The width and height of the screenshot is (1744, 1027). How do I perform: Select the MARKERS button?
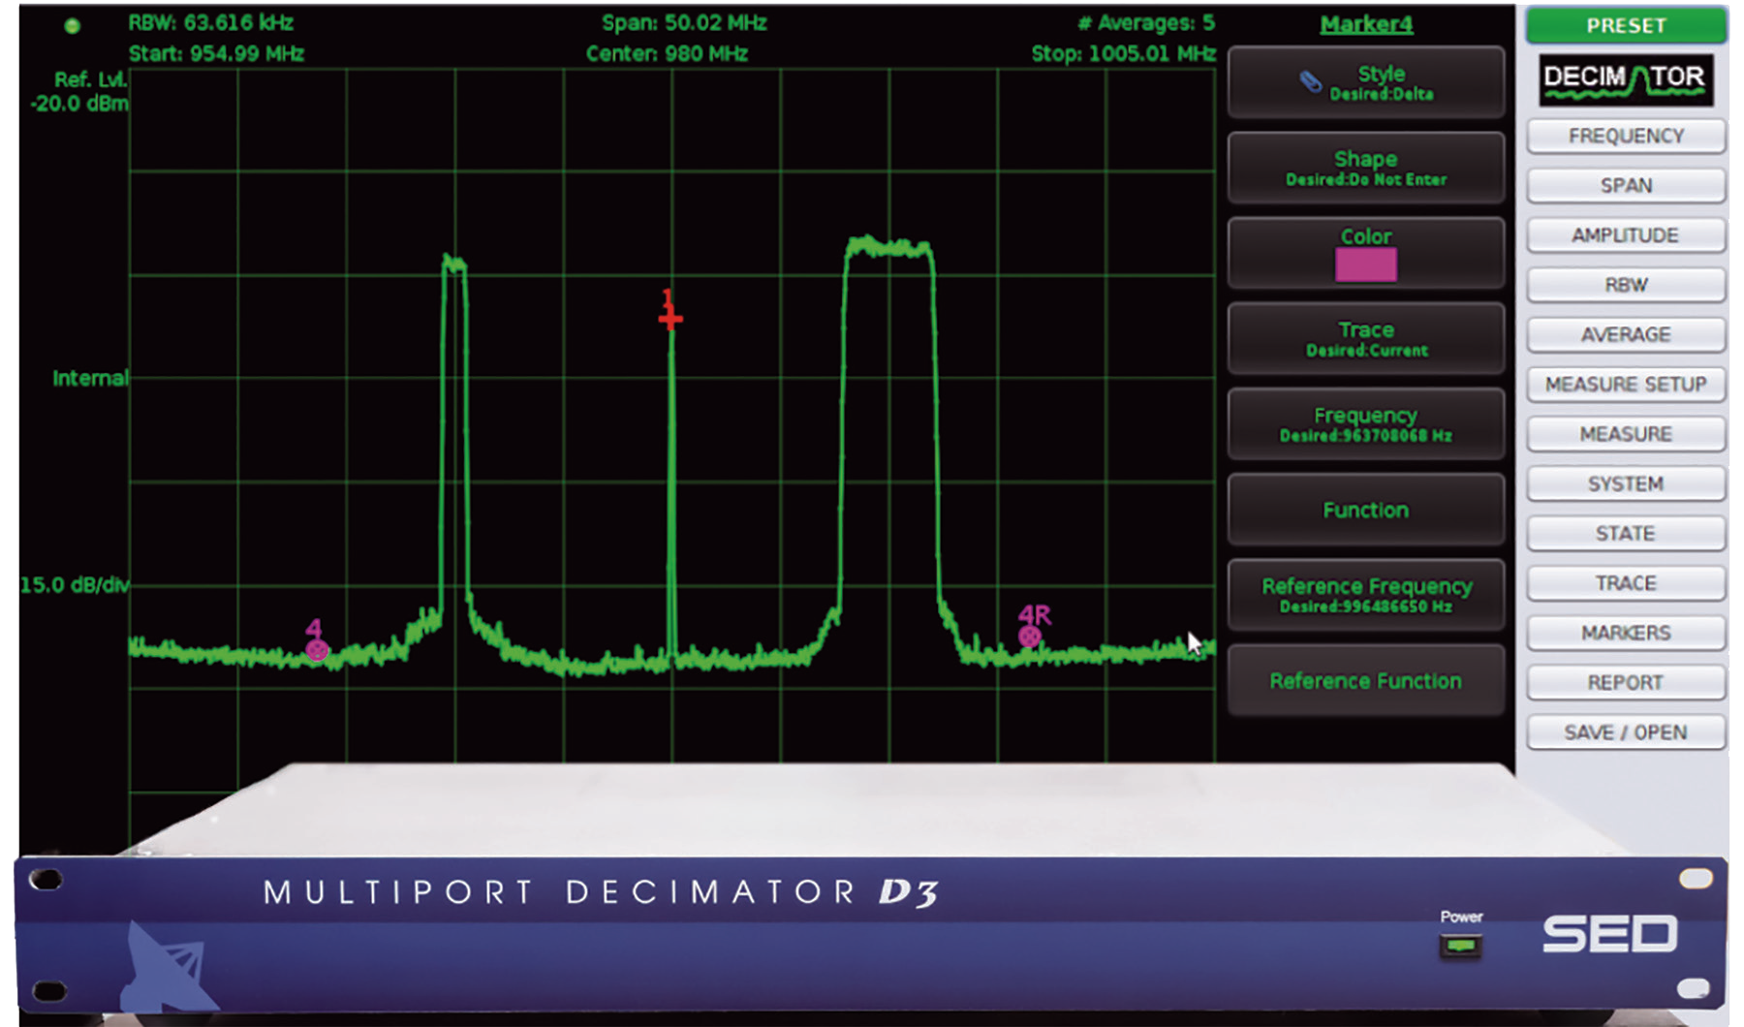[1626, 633]
